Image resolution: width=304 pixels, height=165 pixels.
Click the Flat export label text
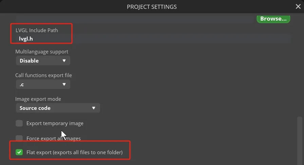[x=74, y=152]
